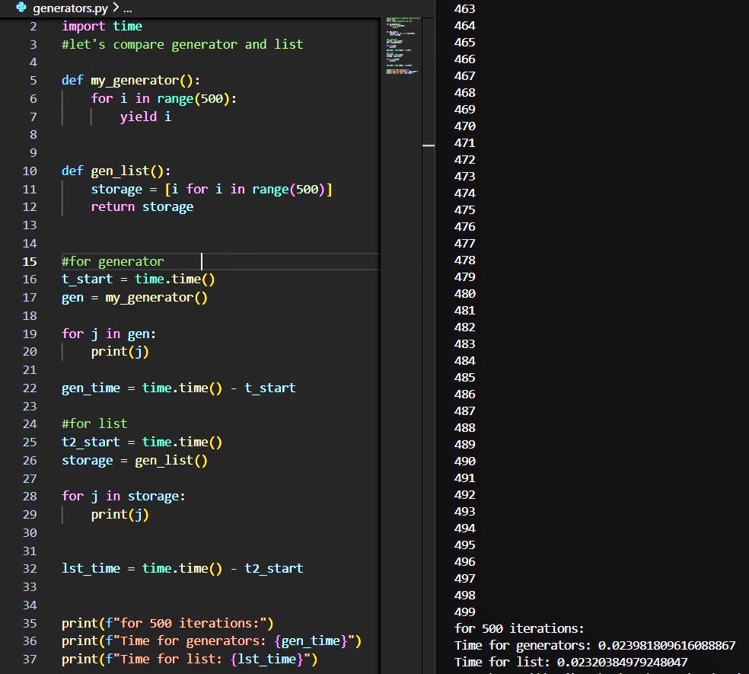
Task: Click 'for i in range(500):' line
Action: (x=164, y=98)
